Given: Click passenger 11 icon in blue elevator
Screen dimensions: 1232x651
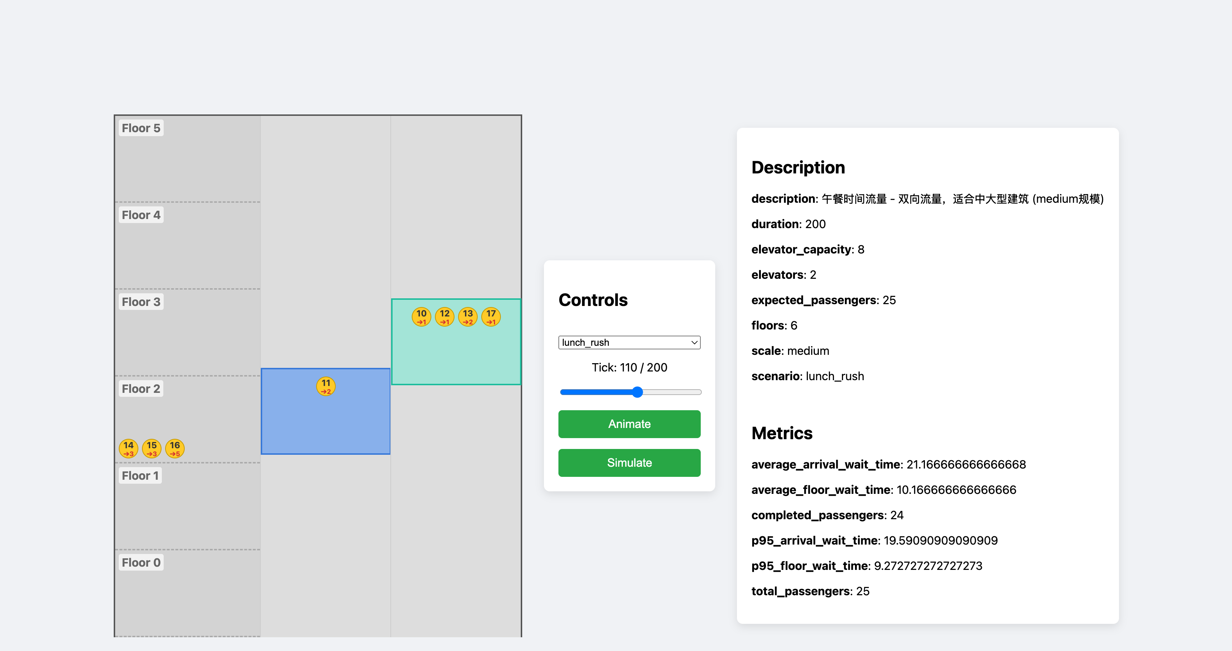Looking at the screenshot, I should coord(326,386).
